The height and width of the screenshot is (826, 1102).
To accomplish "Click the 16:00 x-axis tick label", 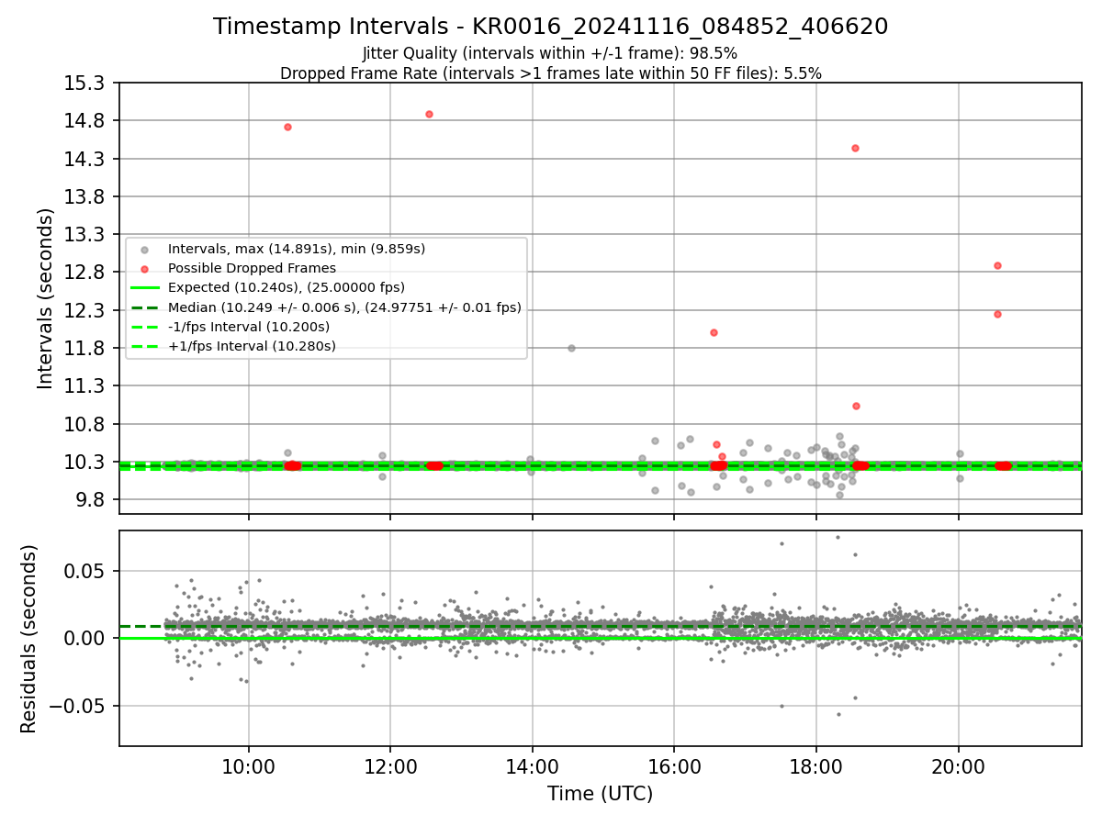I will (674, 765).
